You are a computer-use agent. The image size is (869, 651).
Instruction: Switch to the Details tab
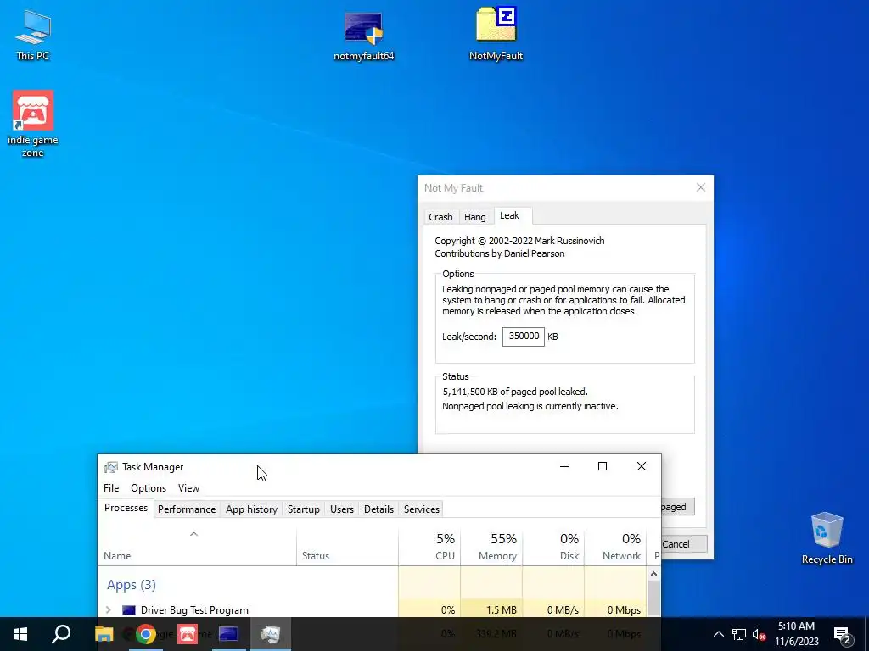(379, 509)
